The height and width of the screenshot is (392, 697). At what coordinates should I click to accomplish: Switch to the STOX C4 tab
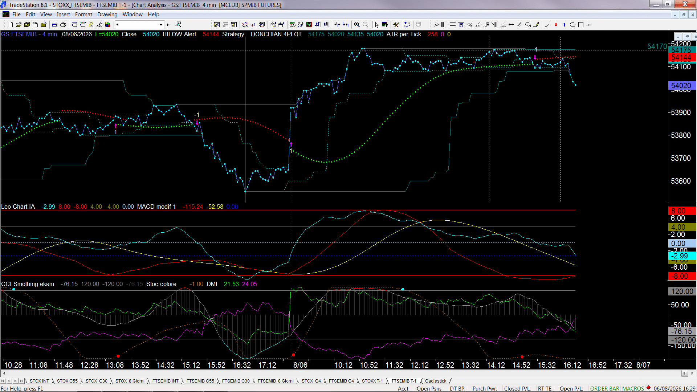click(x=311, y=381)
